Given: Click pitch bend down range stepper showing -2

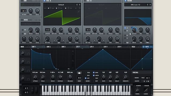Looking at the screenshot, I should point(26,92).
